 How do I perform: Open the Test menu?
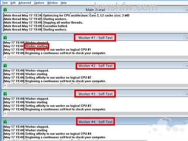pyautogui.click(x=5, y=3)
